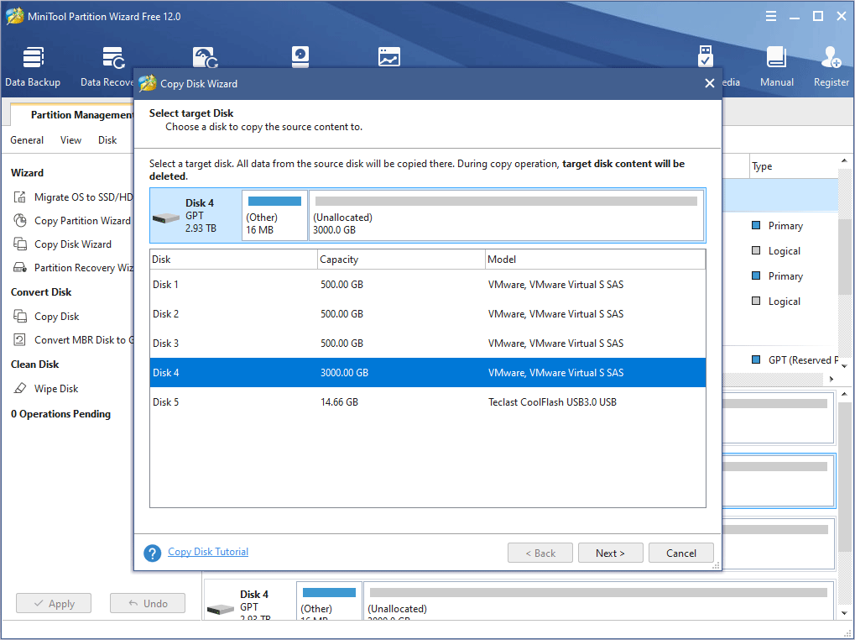855x640 pixels.
Task: Click the Teclast CoolFlash USB3.0 USB model
Action: tap(552, 402)
